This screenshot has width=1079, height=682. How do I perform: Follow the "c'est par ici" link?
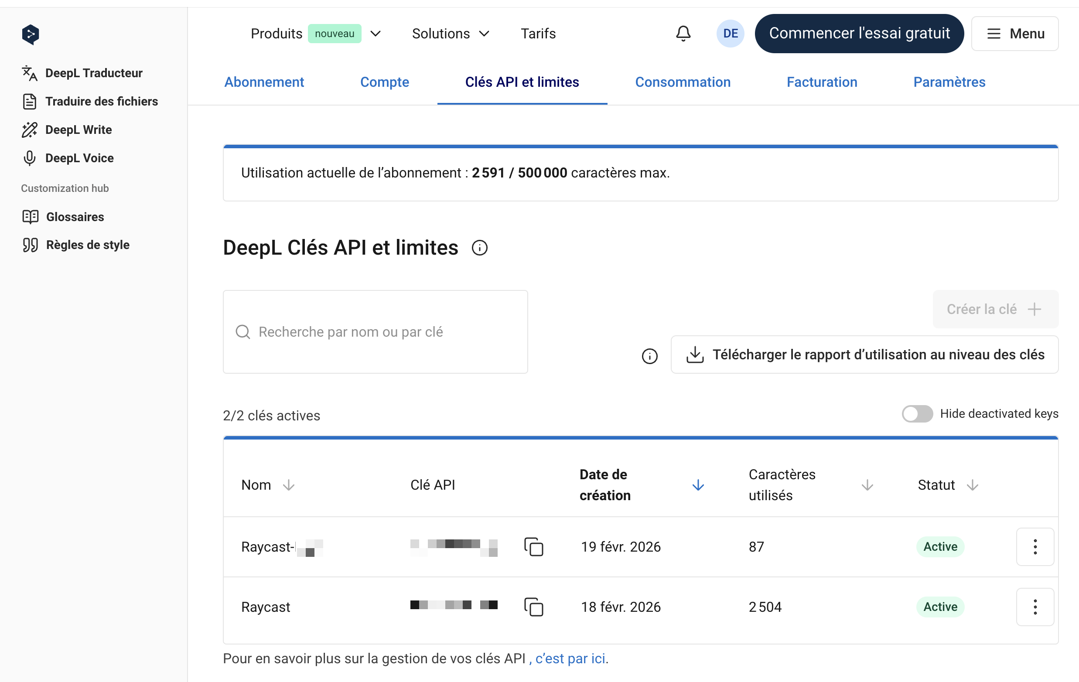point(570,658)
